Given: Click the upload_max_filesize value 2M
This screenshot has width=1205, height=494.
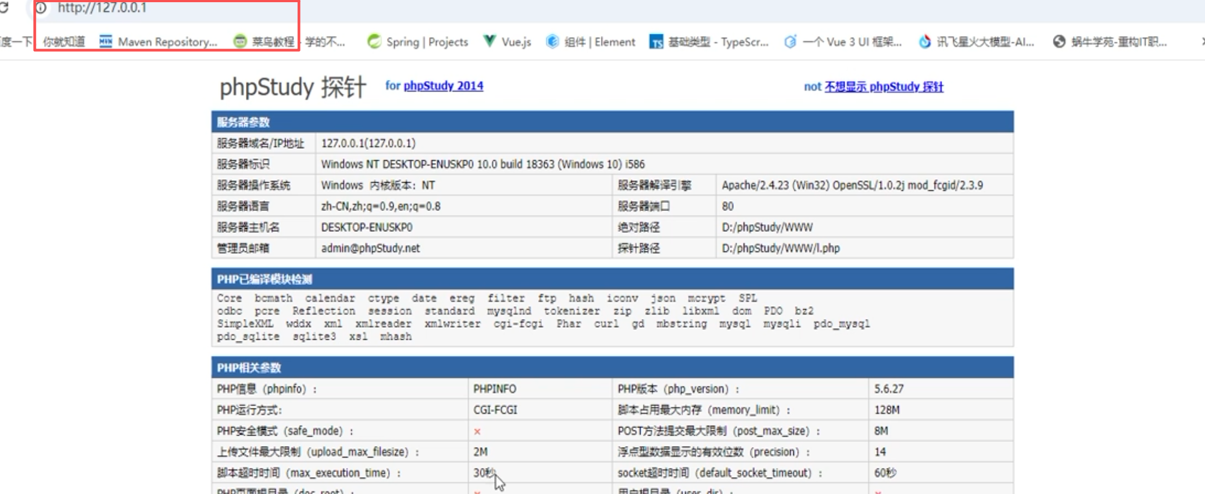Looking at the screenshot, I should [480, 452].
